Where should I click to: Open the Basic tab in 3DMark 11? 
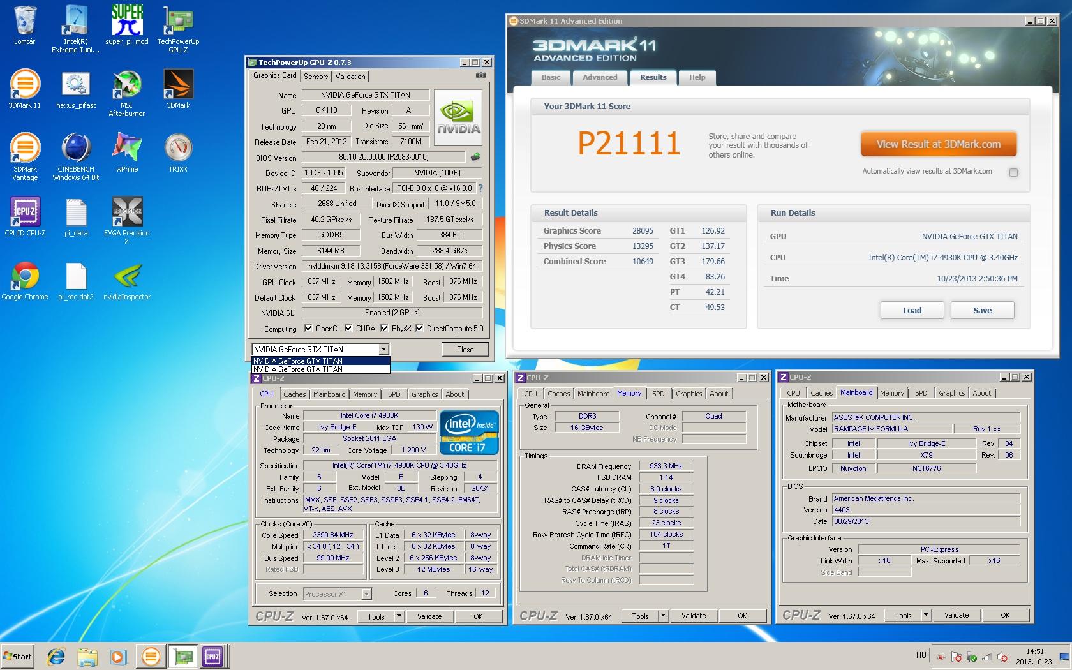[x=551, y=77]
